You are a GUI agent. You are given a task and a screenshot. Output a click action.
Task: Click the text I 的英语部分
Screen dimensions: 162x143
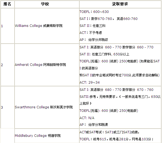pyautogui.click(x=89, y=68)
